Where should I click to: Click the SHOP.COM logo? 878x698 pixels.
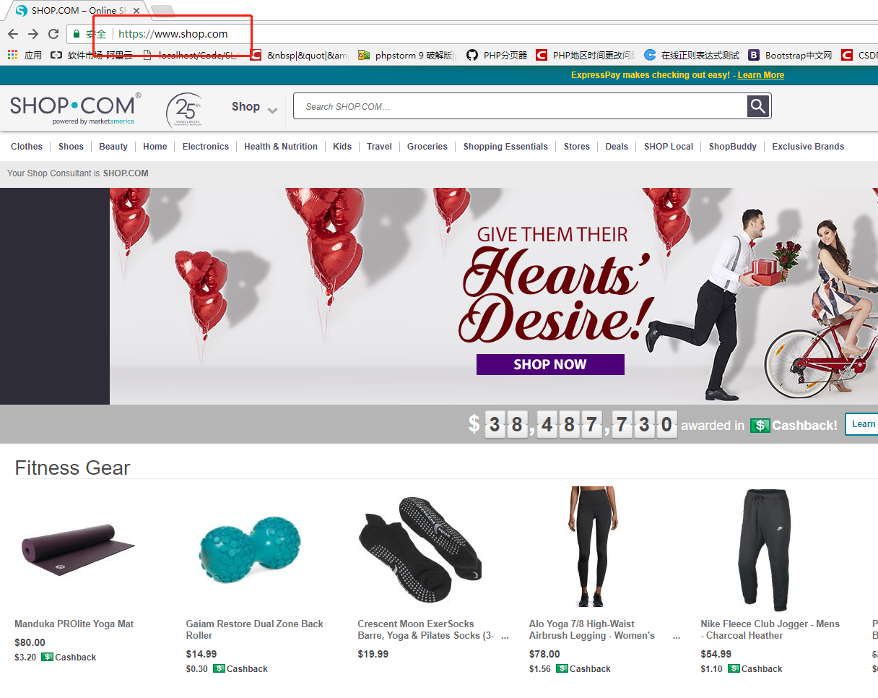pyautogui.click(x=75, y=108)
